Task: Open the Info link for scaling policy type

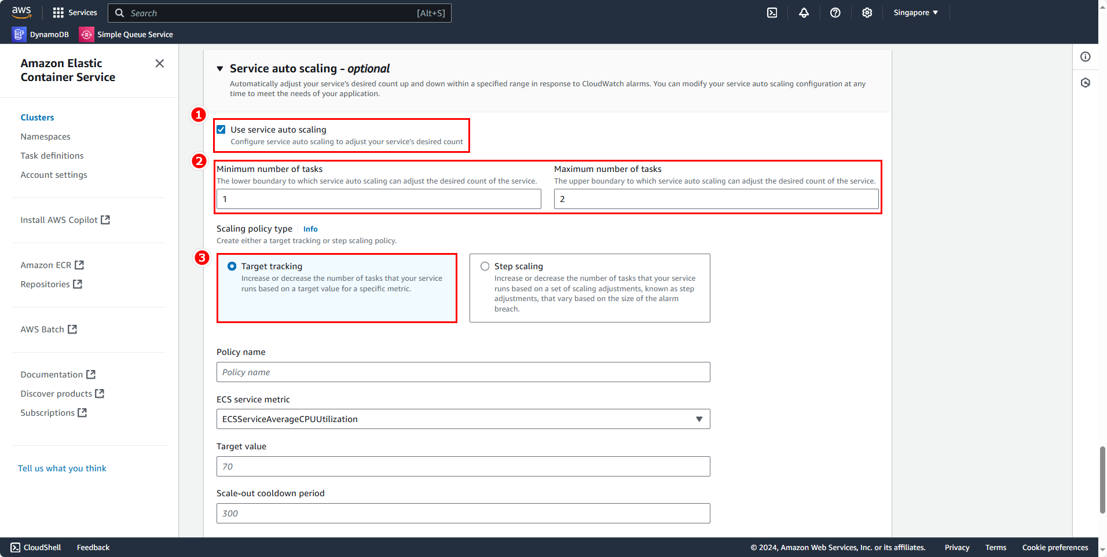Action: 310,229
